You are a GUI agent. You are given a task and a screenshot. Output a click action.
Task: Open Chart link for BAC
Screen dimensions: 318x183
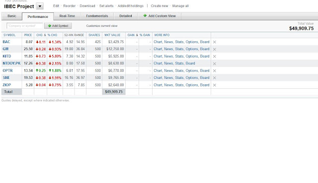pos(158,42)
